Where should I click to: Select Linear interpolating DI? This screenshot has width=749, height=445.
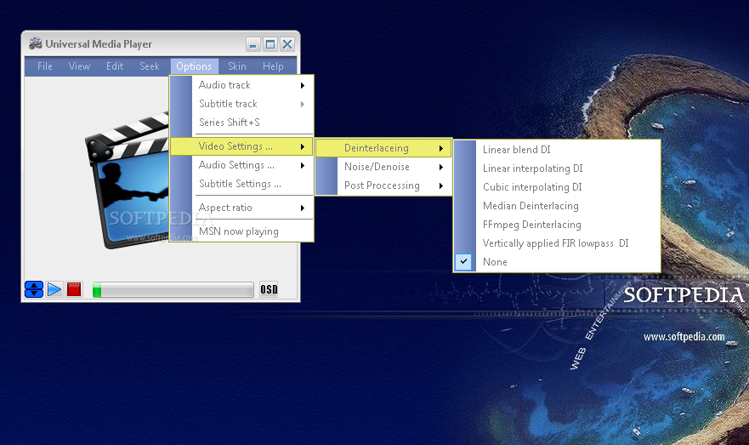[557, 168]
